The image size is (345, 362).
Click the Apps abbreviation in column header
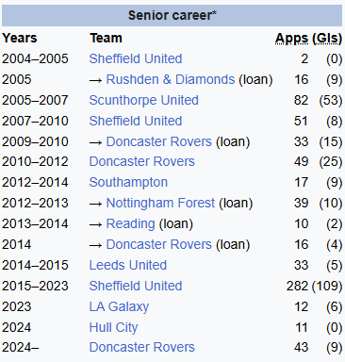click(291, 39)
